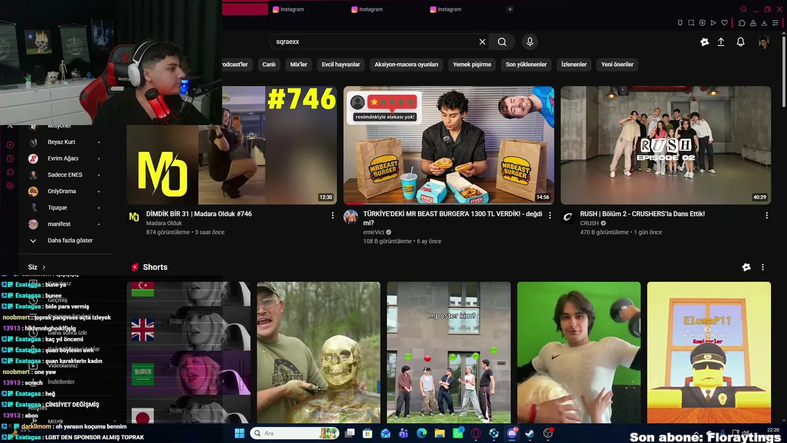Click the browser tab search magnifier
The height and width of the screenshot is (443, 787).
[743, 9]
